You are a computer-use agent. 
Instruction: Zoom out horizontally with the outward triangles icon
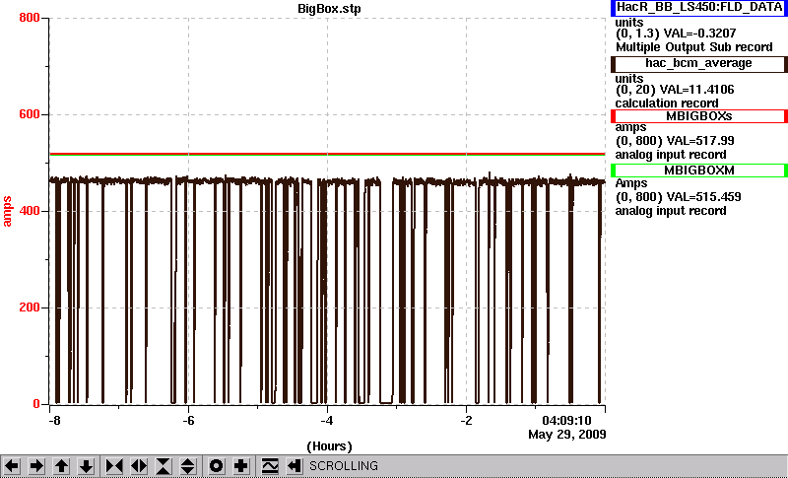(139, 466)
